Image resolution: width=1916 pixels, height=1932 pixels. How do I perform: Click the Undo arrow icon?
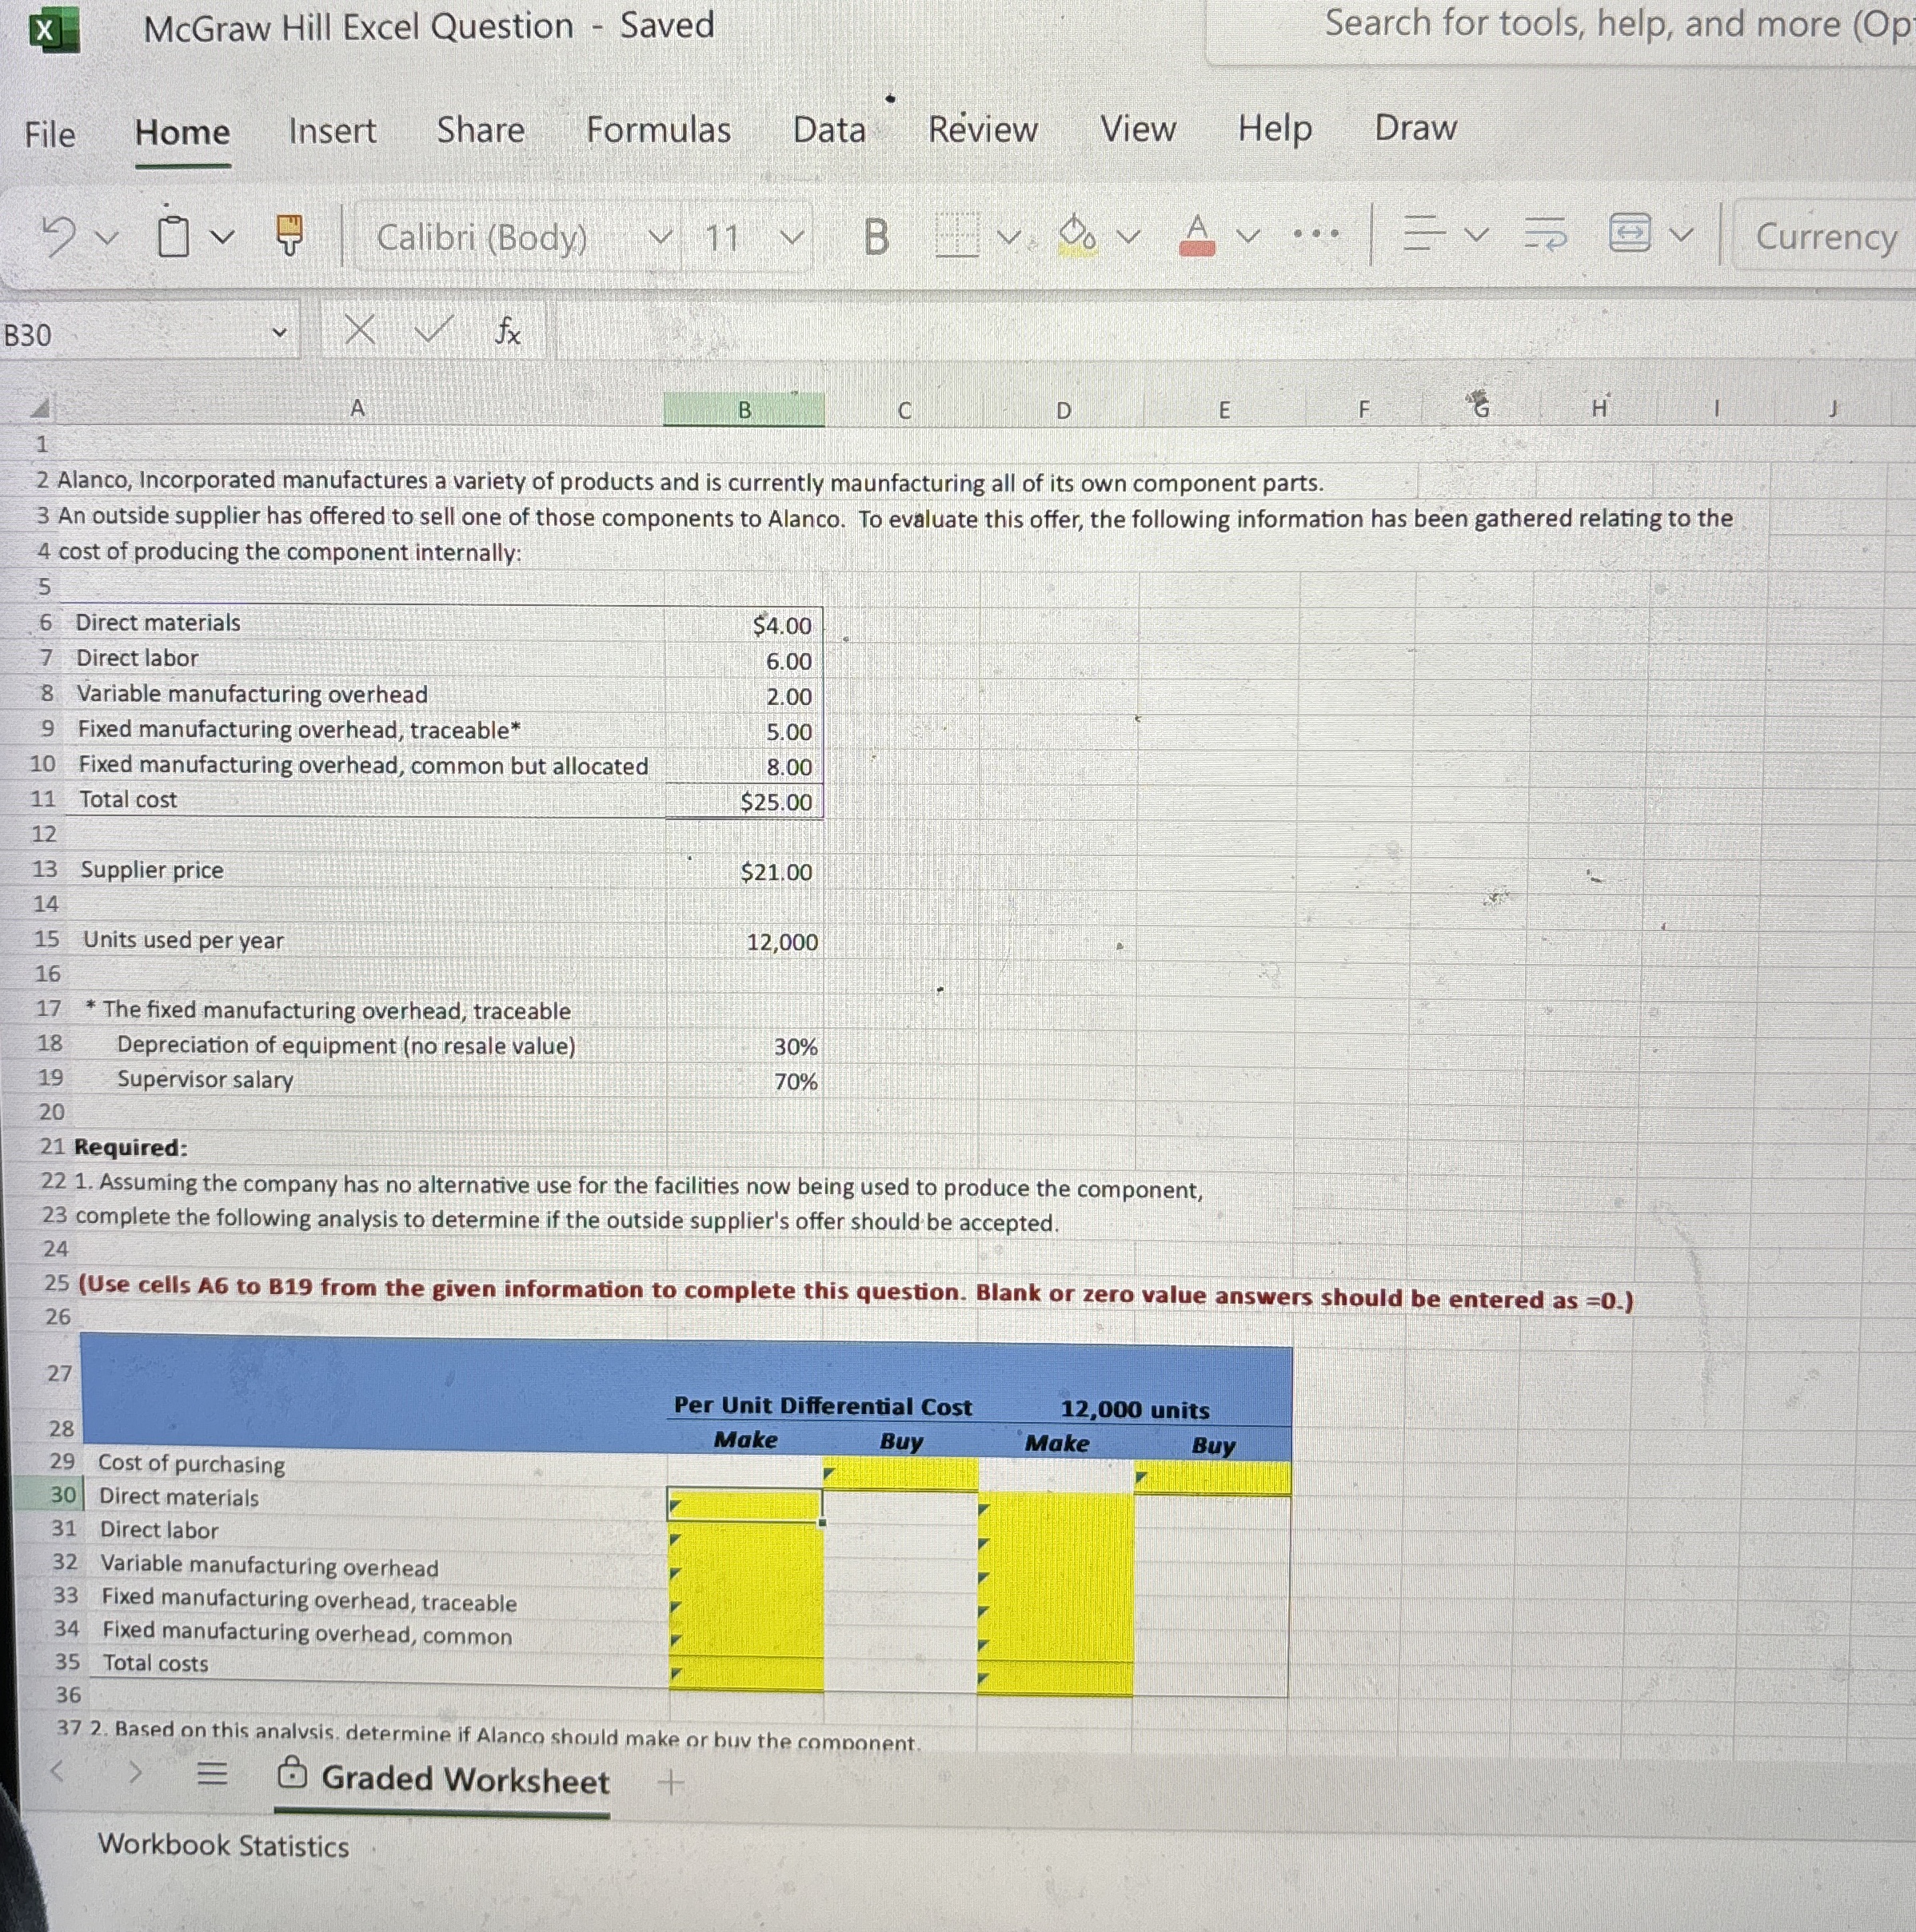60,237
